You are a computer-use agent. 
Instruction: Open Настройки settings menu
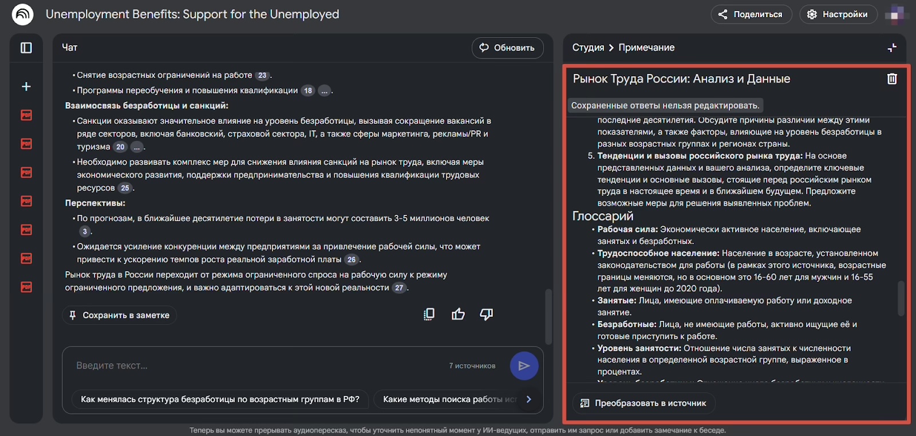[x=838, y=14]
